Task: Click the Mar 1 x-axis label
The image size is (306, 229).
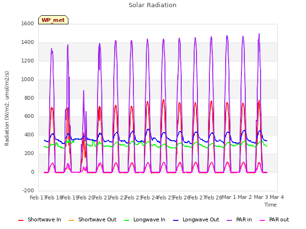Action: click(x=229, y=197)
